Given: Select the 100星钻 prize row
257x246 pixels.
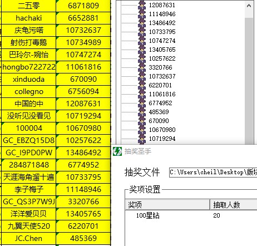Looking at the screenshot, I should (191, 215).
